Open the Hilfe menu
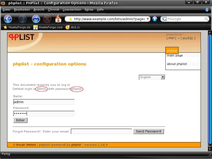This screenshot has width=212, height=159. 100,10
